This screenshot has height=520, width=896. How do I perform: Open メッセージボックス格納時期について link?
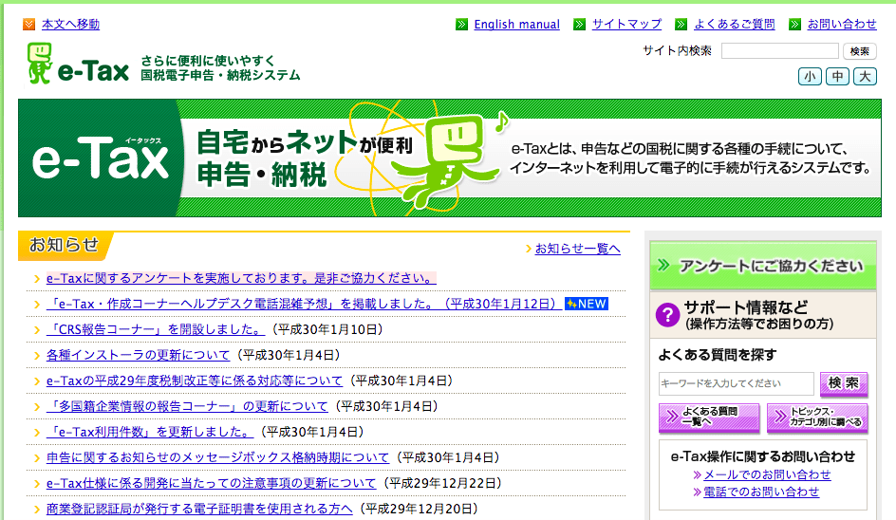pyautogui.click(x=217, y=457)
